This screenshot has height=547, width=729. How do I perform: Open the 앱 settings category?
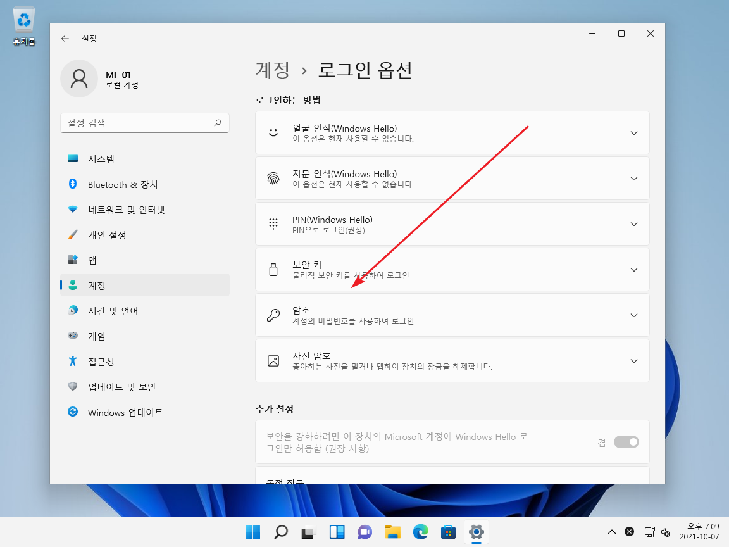point(144,260)
